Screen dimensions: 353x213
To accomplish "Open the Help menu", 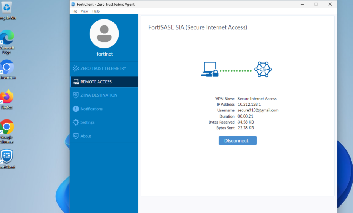I will [96, 11].
